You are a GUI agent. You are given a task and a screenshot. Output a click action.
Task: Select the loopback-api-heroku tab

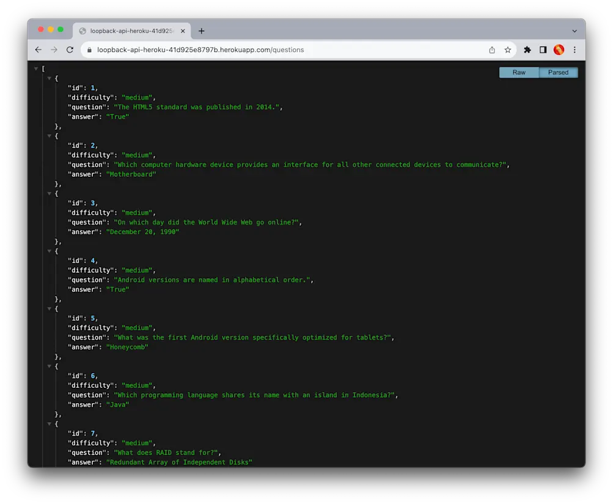click(x=128, y=30)
